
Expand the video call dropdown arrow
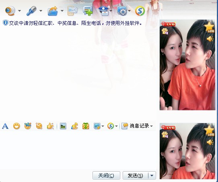(20, 11)
